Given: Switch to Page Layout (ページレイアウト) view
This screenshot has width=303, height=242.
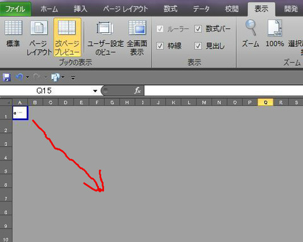Looking at the screenshot, I should coord(39,37).
